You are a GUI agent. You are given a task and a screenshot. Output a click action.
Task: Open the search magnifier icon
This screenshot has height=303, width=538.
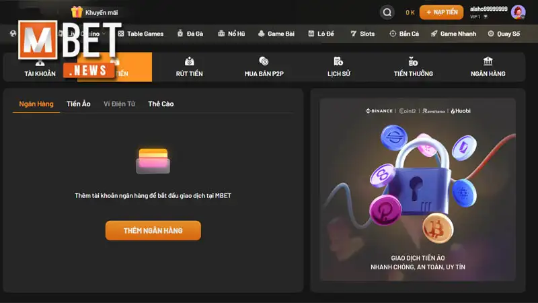[387, 12]
